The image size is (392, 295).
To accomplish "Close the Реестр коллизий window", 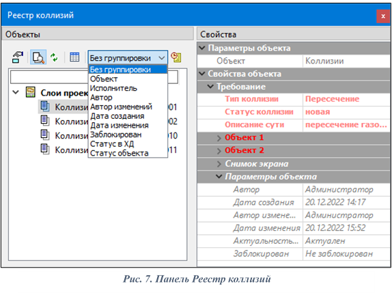I will pyautogui.click(x=383, y=16).
